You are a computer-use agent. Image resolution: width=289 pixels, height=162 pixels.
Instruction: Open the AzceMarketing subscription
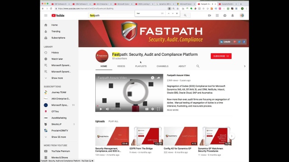(x=59, y=118)
